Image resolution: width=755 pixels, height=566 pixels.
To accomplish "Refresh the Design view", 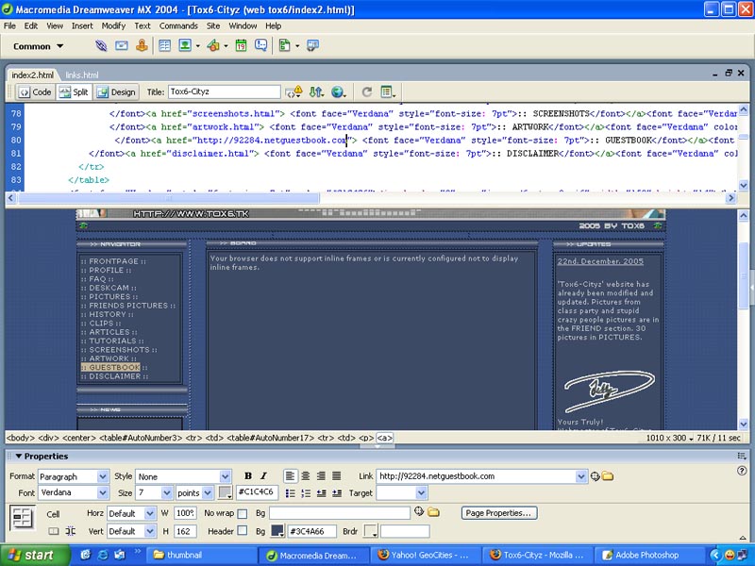I will point(367,92).
